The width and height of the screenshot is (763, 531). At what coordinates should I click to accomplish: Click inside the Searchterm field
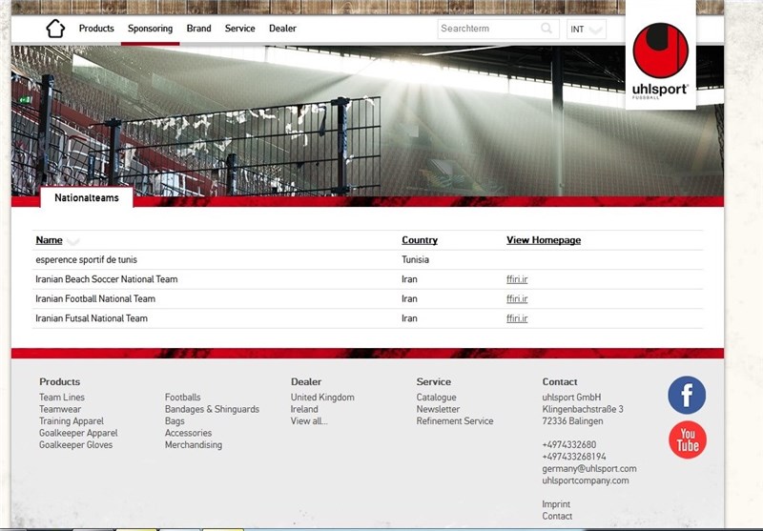pyautogui.click(x=486, y=29)
